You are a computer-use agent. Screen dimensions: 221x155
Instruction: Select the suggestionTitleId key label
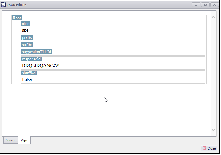pyautogui.click(x=37, y=52)
